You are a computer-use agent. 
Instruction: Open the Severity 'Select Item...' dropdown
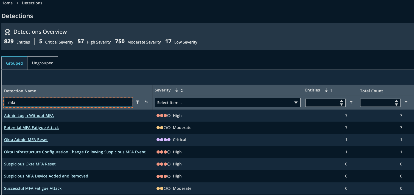pyautogui.click(x=228, y=103)
